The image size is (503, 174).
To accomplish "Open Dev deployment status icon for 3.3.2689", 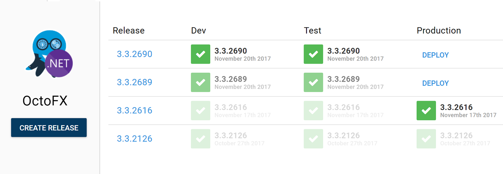I will [x=200, y=82].
